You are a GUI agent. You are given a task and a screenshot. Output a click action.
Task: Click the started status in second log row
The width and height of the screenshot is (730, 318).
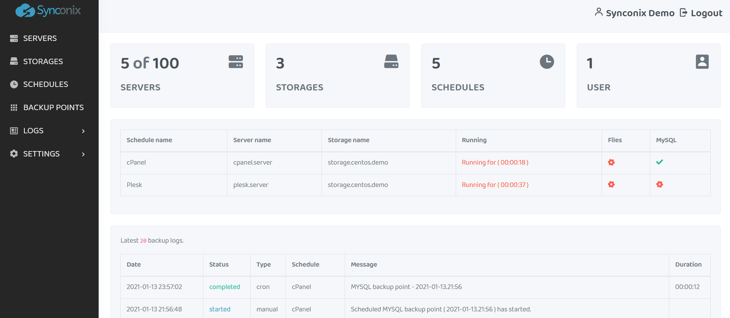[219, 309]
